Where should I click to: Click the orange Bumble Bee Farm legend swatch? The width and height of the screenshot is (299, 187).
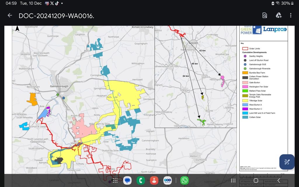coord(245,73)
